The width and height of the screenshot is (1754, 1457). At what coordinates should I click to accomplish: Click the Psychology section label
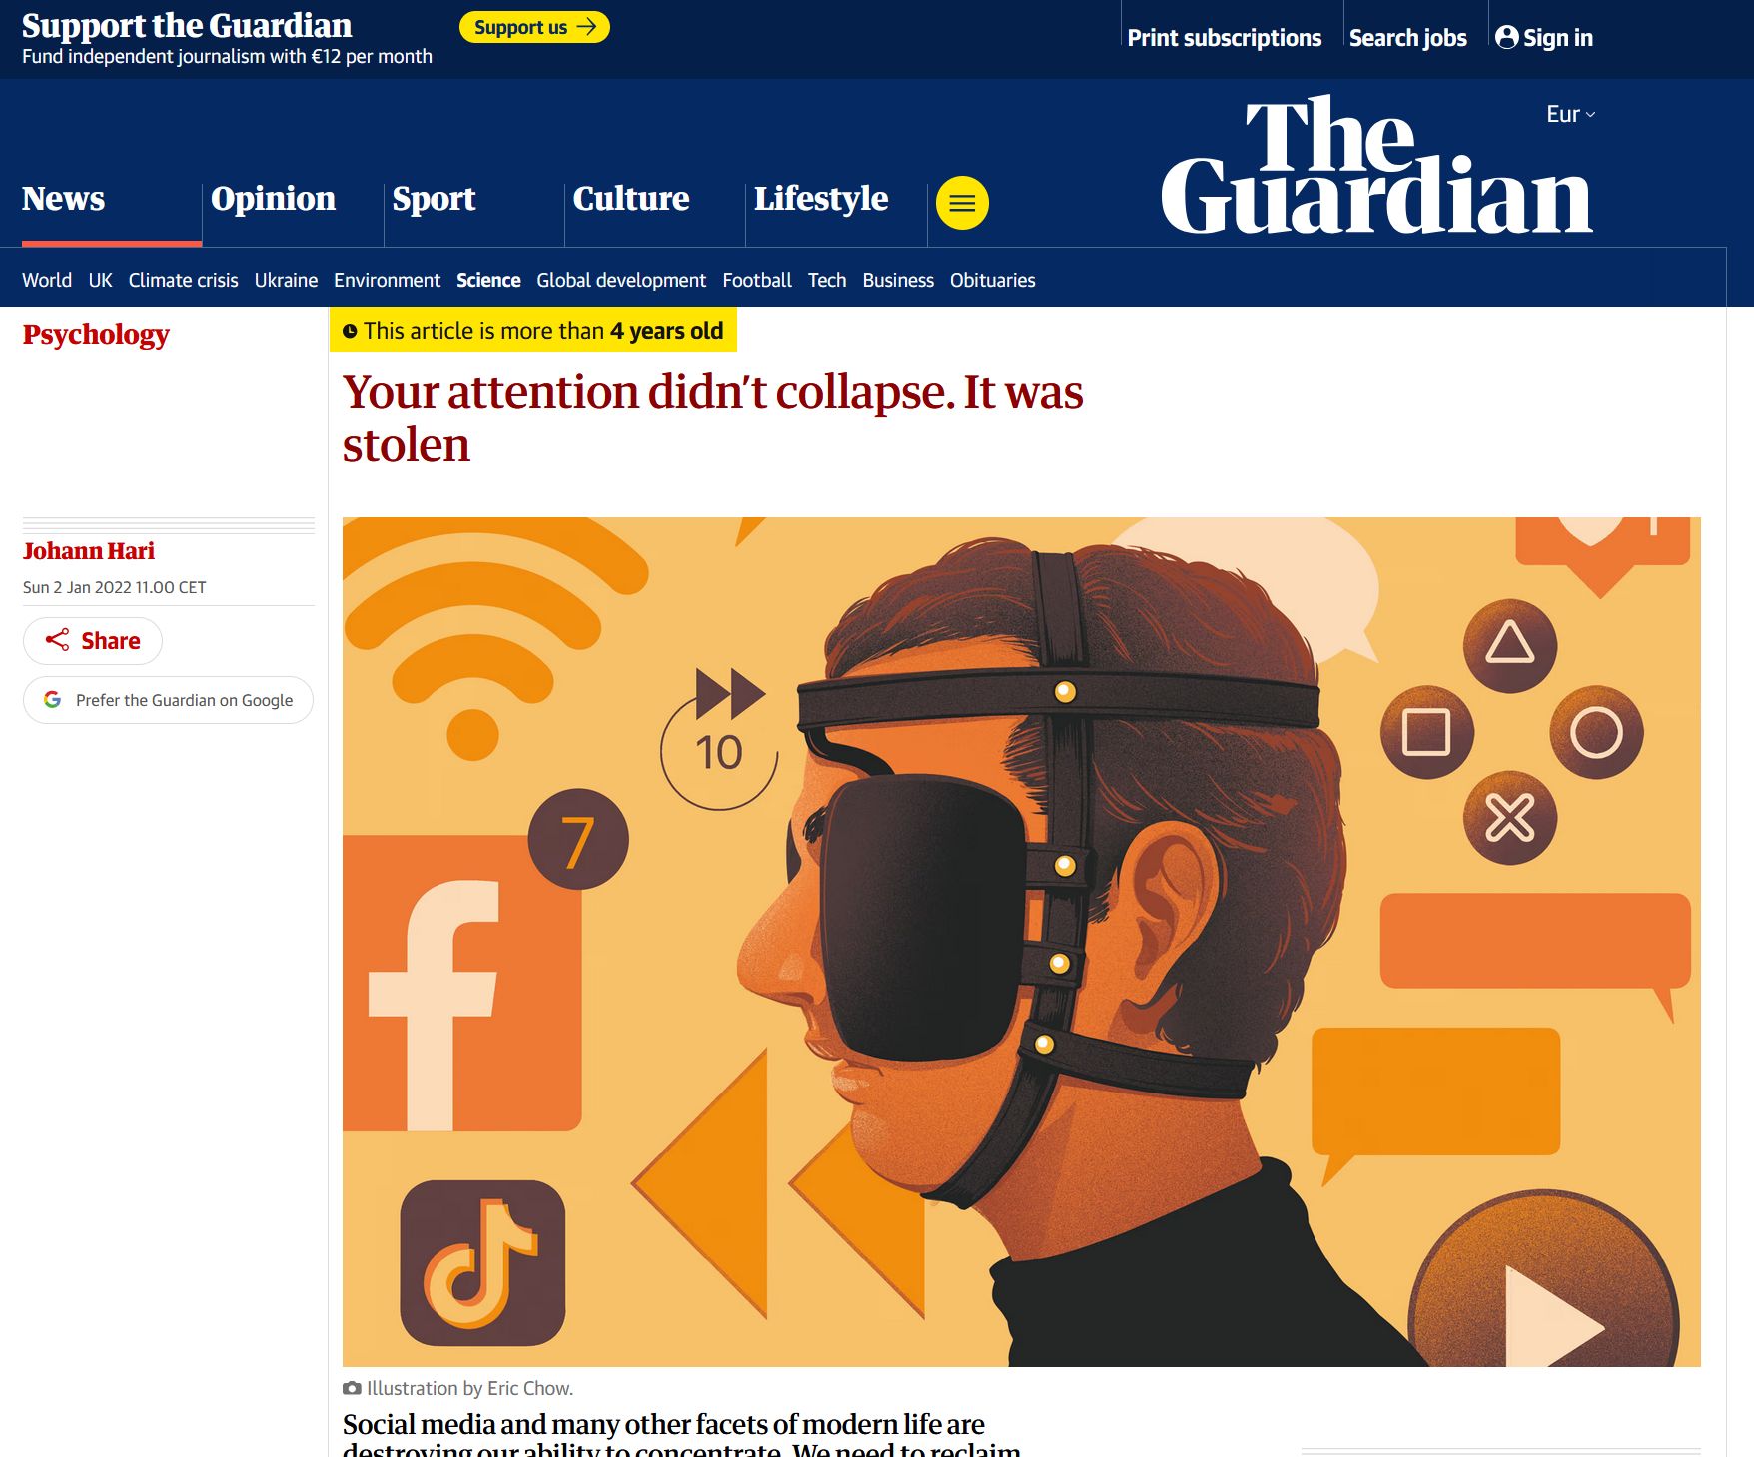(x=96, y=334)
